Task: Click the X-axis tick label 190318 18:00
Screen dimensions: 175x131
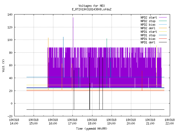Action: (x=92, y=122)
